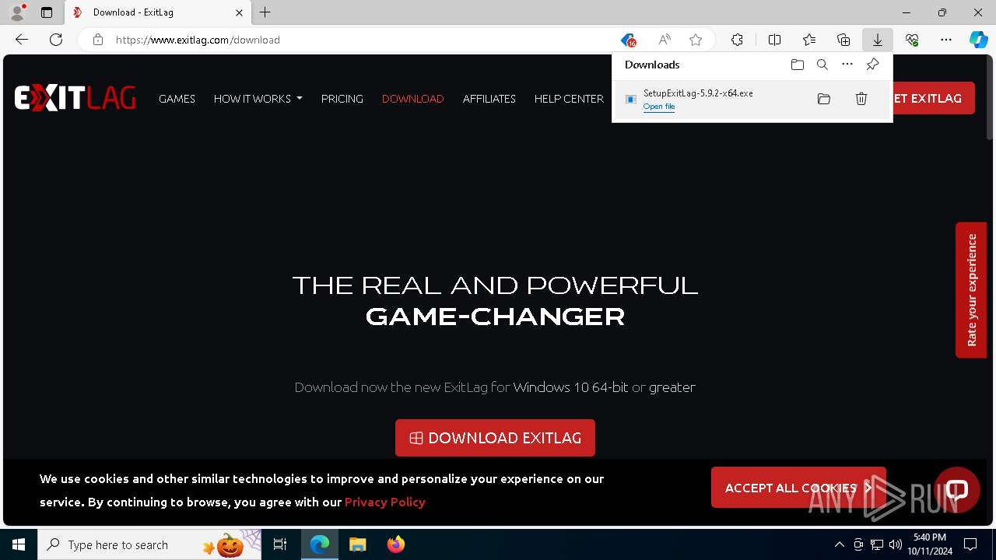
Task: Open the Privacy Policy link
Action: coord(385,502)
